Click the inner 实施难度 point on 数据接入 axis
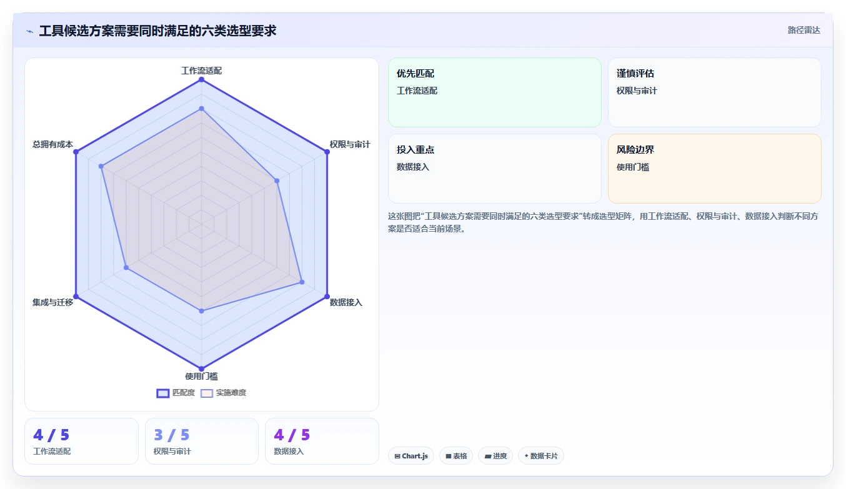846x489 pixels. coord(302,282)
